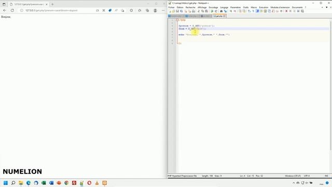The height and width of the screenshot is (187, 332).
Task: Go back in the Edge browser
Action: coord(5,10)
